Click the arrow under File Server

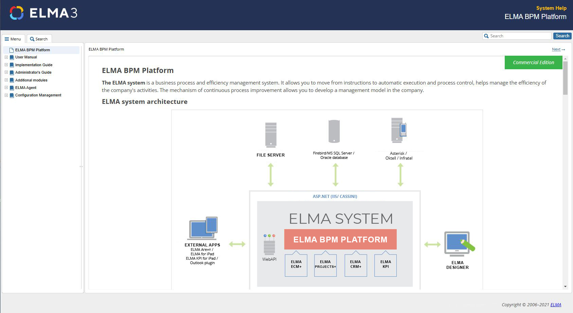[271, 175]
